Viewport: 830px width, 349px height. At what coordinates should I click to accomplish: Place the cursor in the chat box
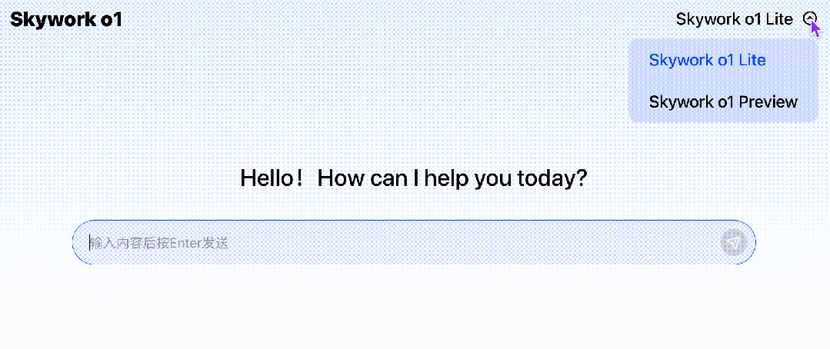[400, 243]
